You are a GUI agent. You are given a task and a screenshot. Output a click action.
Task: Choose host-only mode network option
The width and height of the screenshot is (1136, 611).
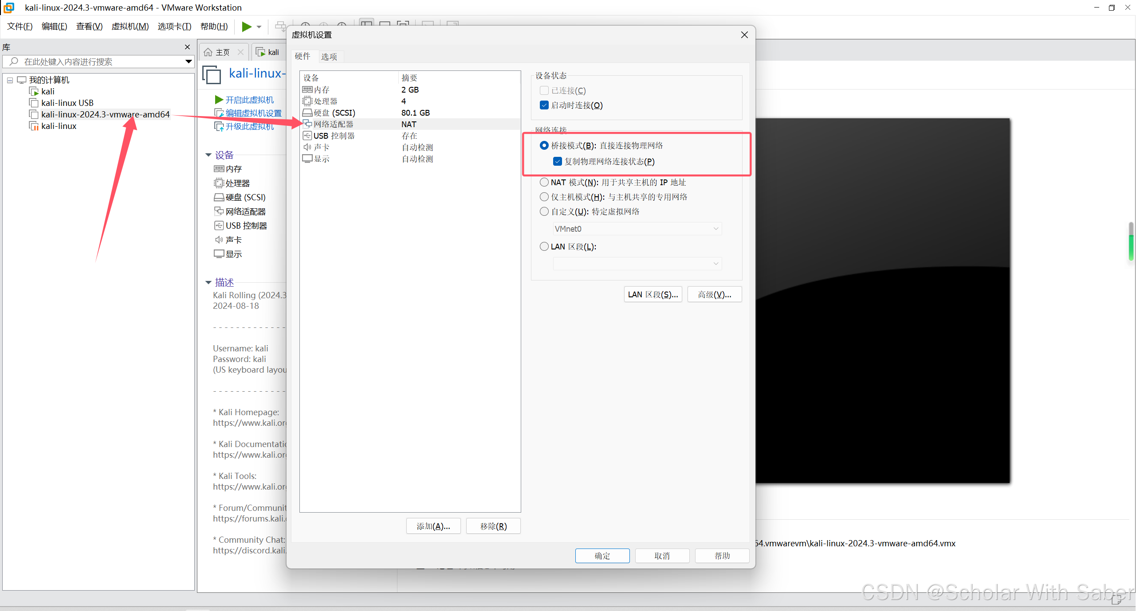click(544, 197)
